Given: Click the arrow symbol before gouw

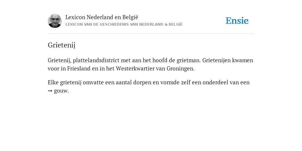Looking at the screenshot, I should coord(50,91).
